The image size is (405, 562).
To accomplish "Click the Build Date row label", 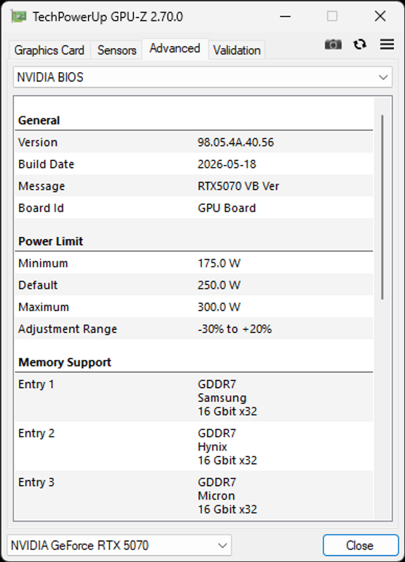I will (x=46, y=164).
